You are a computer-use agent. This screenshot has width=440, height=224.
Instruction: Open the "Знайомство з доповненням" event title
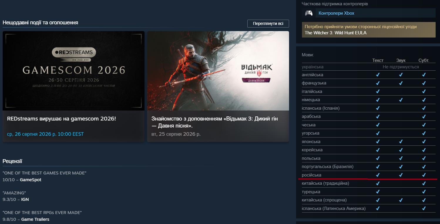point(214,122)
